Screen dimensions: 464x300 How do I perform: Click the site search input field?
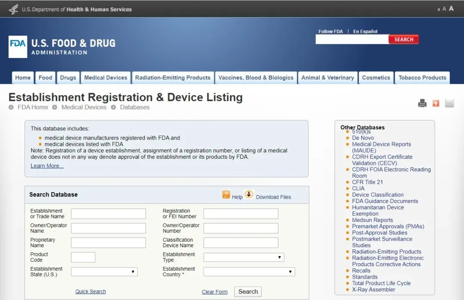point(352,39)
